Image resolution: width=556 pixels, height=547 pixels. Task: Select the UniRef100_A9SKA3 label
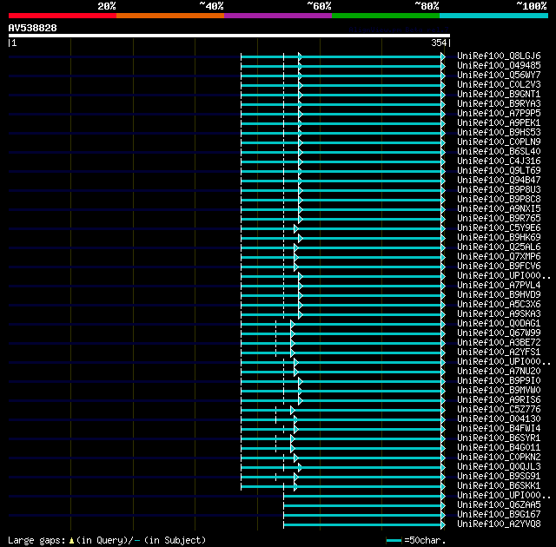(x=499, y=314)
